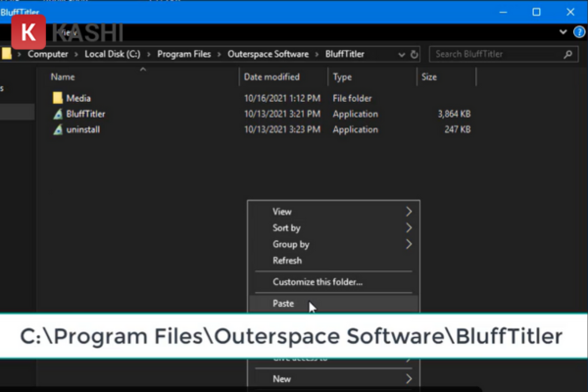Open Group by submenu arrow
This screenshot has width=588, height=392.
pyautogui.click(x=409, y=244)
